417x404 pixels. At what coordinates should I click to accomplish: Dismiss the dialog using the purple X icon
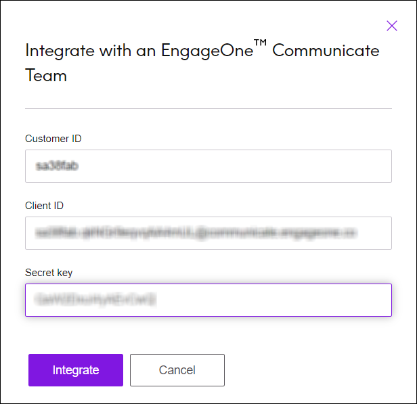[391, 26]
